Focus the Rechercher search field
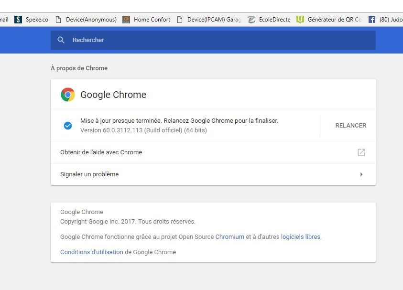 [213, 40]
